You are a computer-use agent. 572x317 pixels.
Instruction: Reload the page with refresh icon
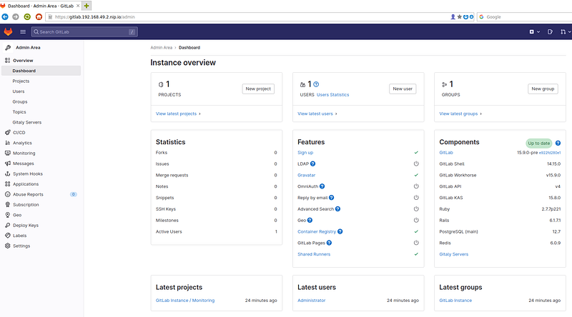(x=27, y=16)
